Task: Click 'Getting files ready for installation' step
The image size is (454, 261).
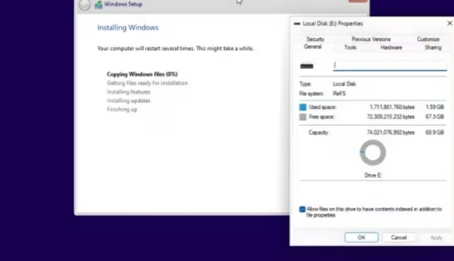Action: coord(147,83)
